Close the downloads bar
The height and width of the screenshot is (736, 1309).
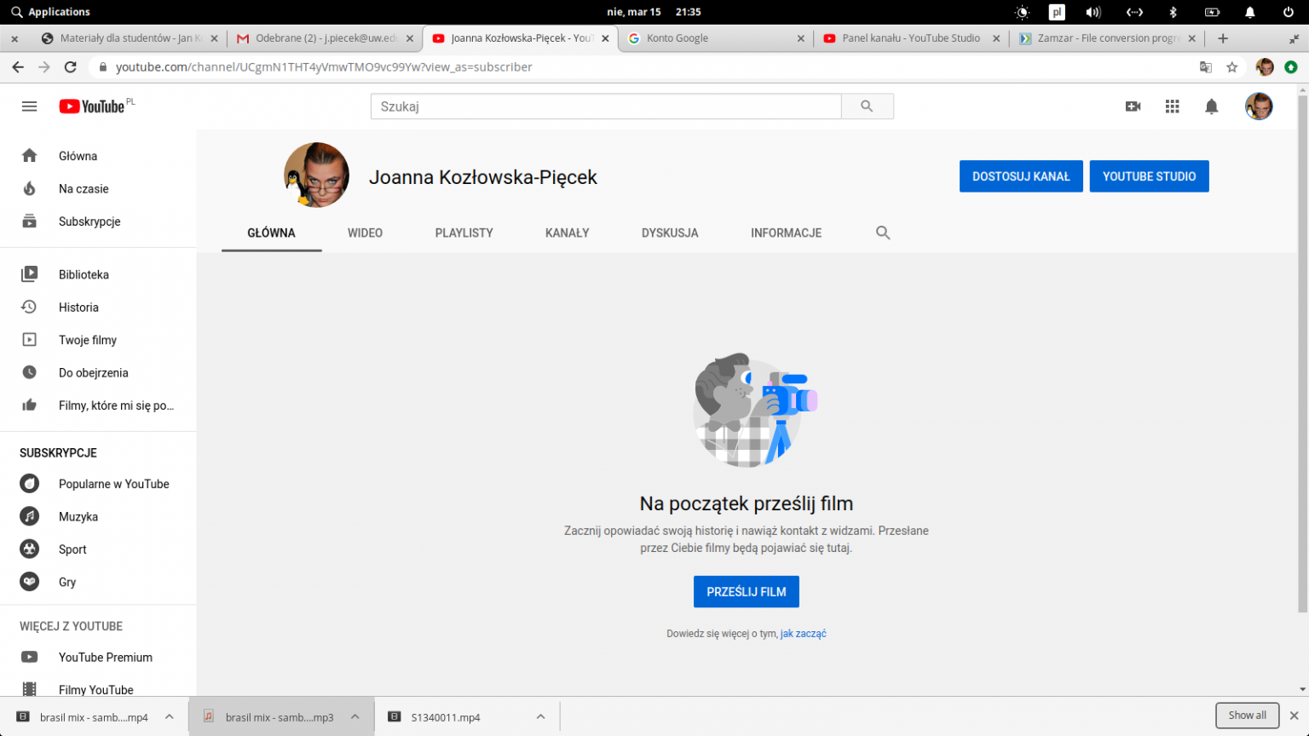click(1294, 716)
